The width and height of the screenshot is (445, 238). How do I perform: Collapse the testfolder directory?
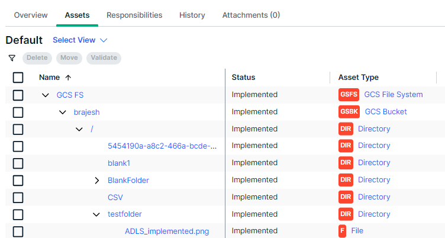pos(96,214)
